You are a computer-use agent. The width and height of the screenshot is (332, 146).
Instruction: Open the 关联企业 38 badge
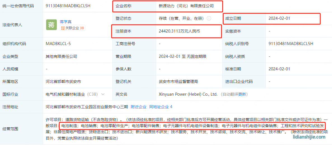(73, 28)
